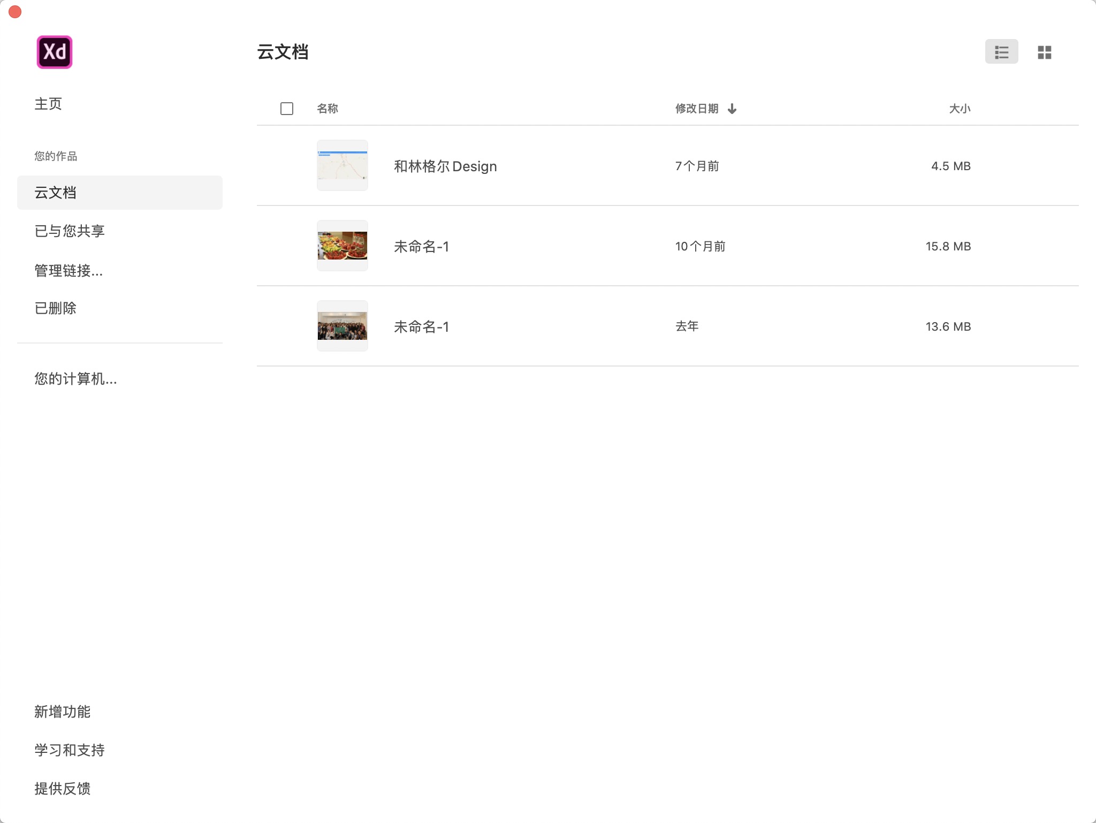This screenshot has height=823, width=1096.
Task: Browse 您的计算机 for files
Action: pos(75,379)
